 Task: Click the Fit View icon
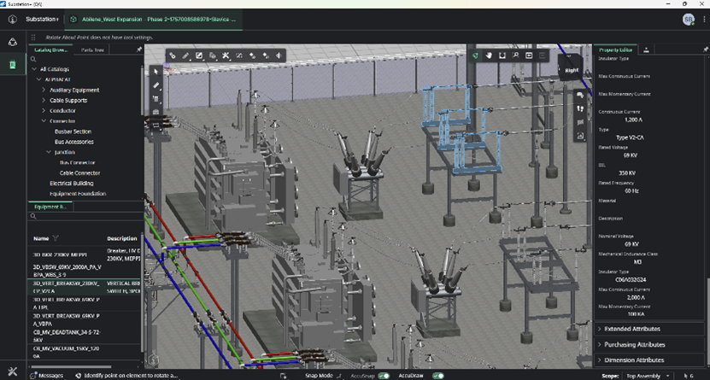point(502,56)
